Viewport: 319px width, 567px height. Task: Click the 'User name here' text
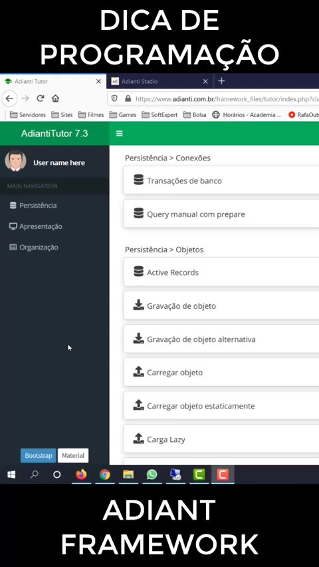(59, 163)
